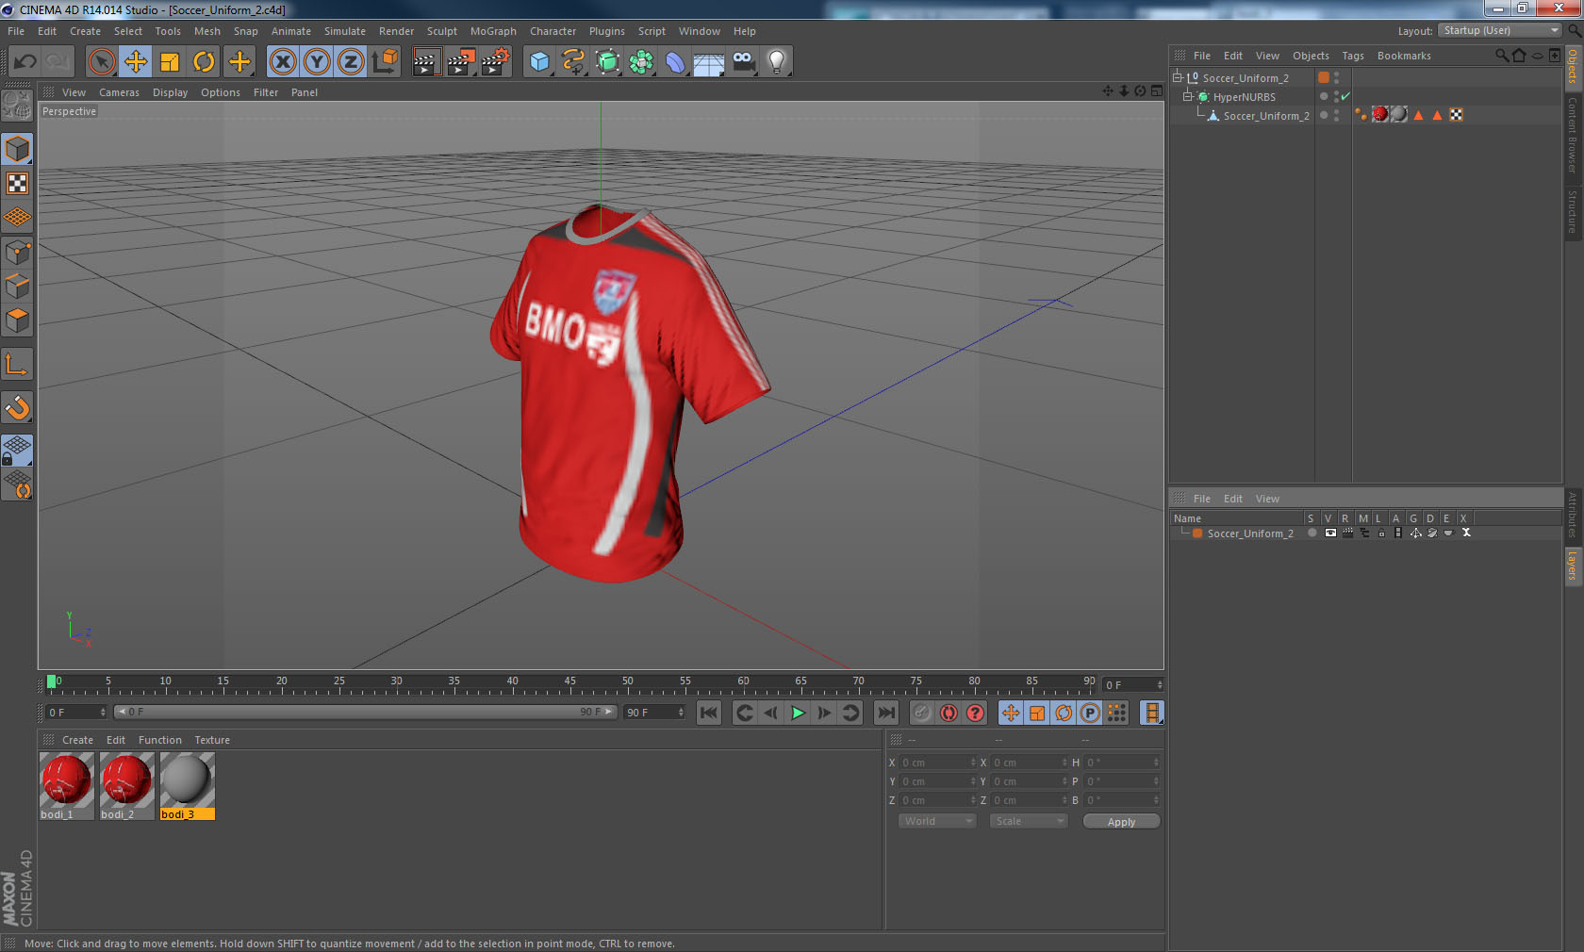Toggle Z axis lock
Screen dimensions: 1584x952
(351, 62)
